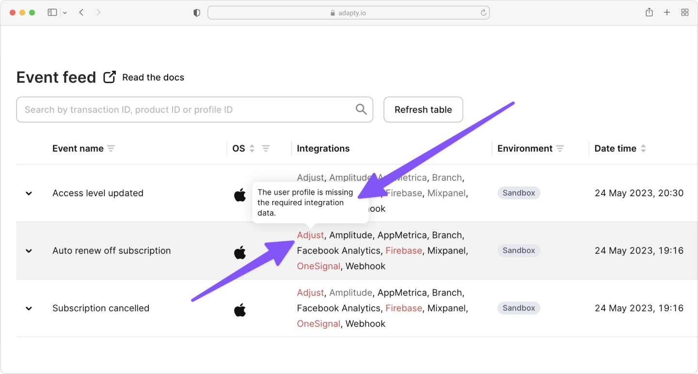Screen dimensions: 698x374
Task: Click the red Adjust integration in Auto renew row
Action: point(310,235)
